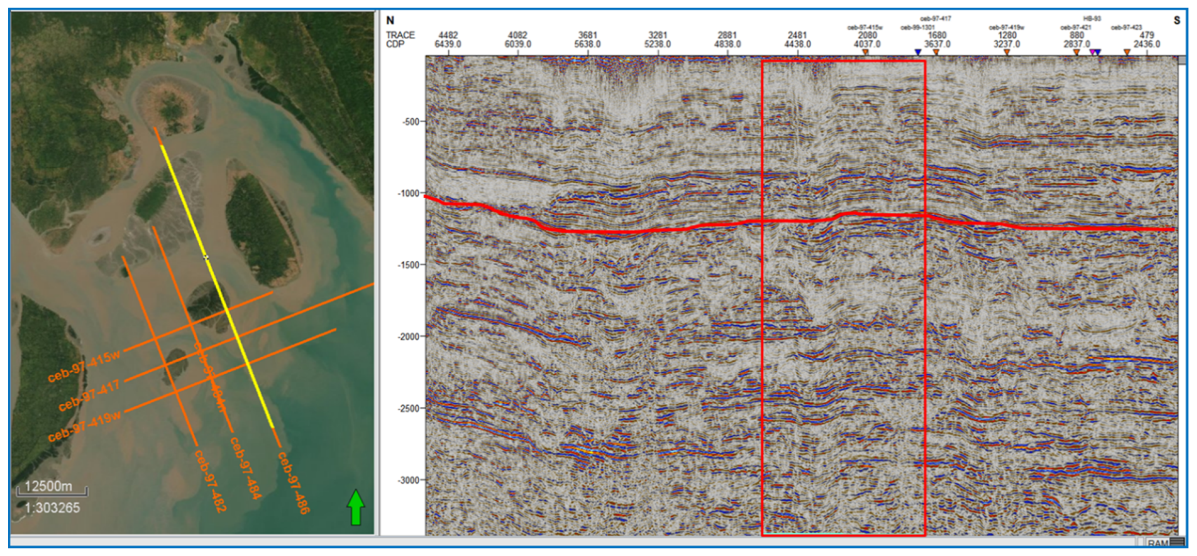Viewport: 1197px width, 556px height.
Task: Click the -2000 depth axis label
Action: click(x=408, y=337)
